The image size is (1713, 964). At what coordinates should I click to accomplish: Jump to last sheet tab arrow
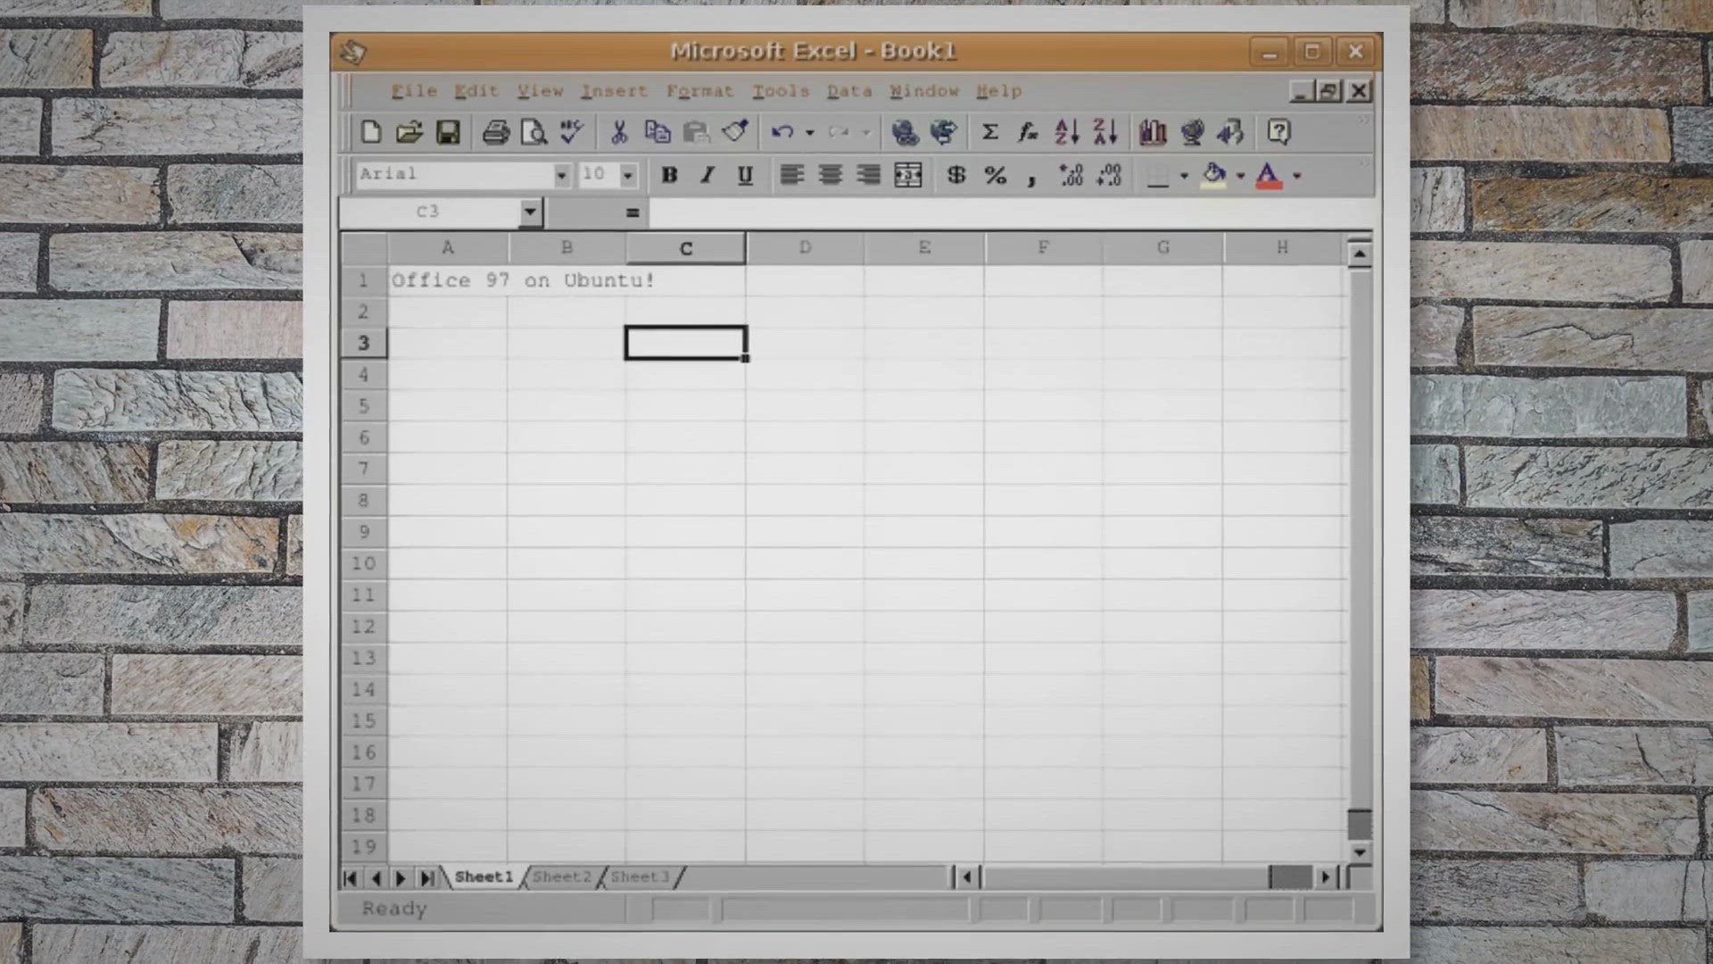426,878
